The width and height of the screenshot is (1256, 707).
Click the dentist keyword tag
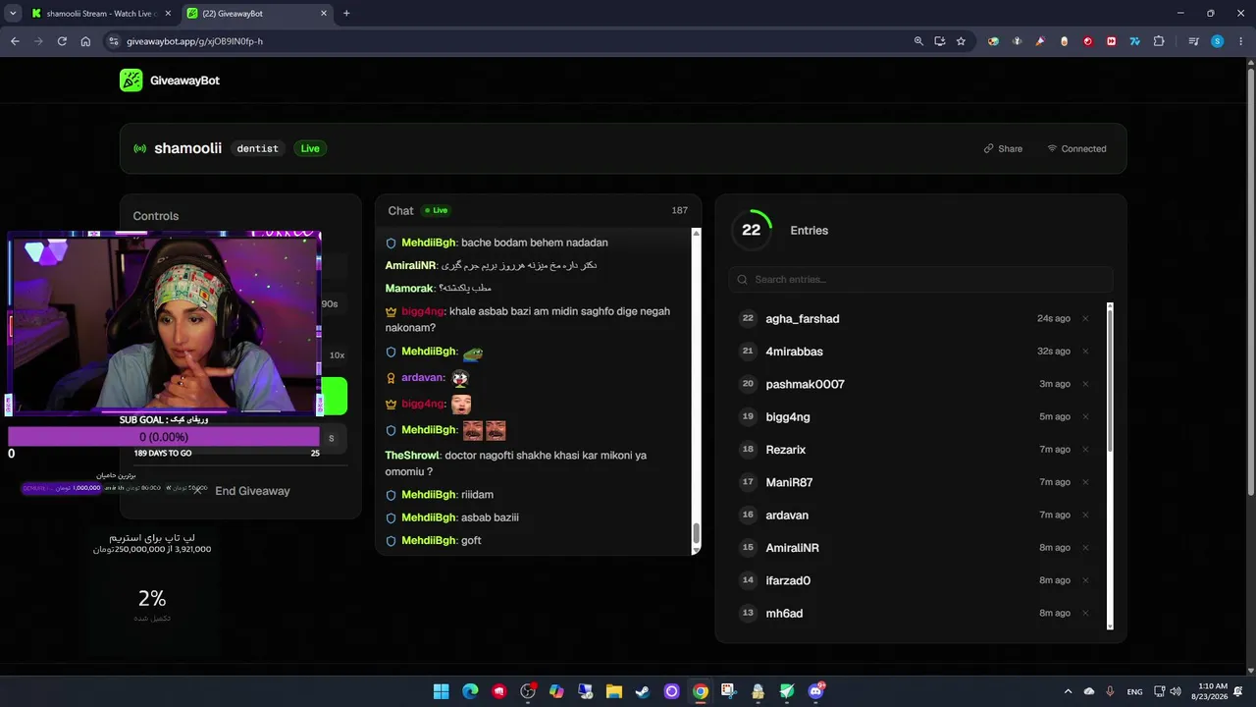[x=258, y=149]
